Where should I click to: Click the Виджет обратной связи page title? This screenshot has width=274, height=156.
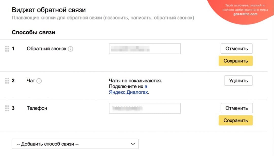click(x=48, y=10)
